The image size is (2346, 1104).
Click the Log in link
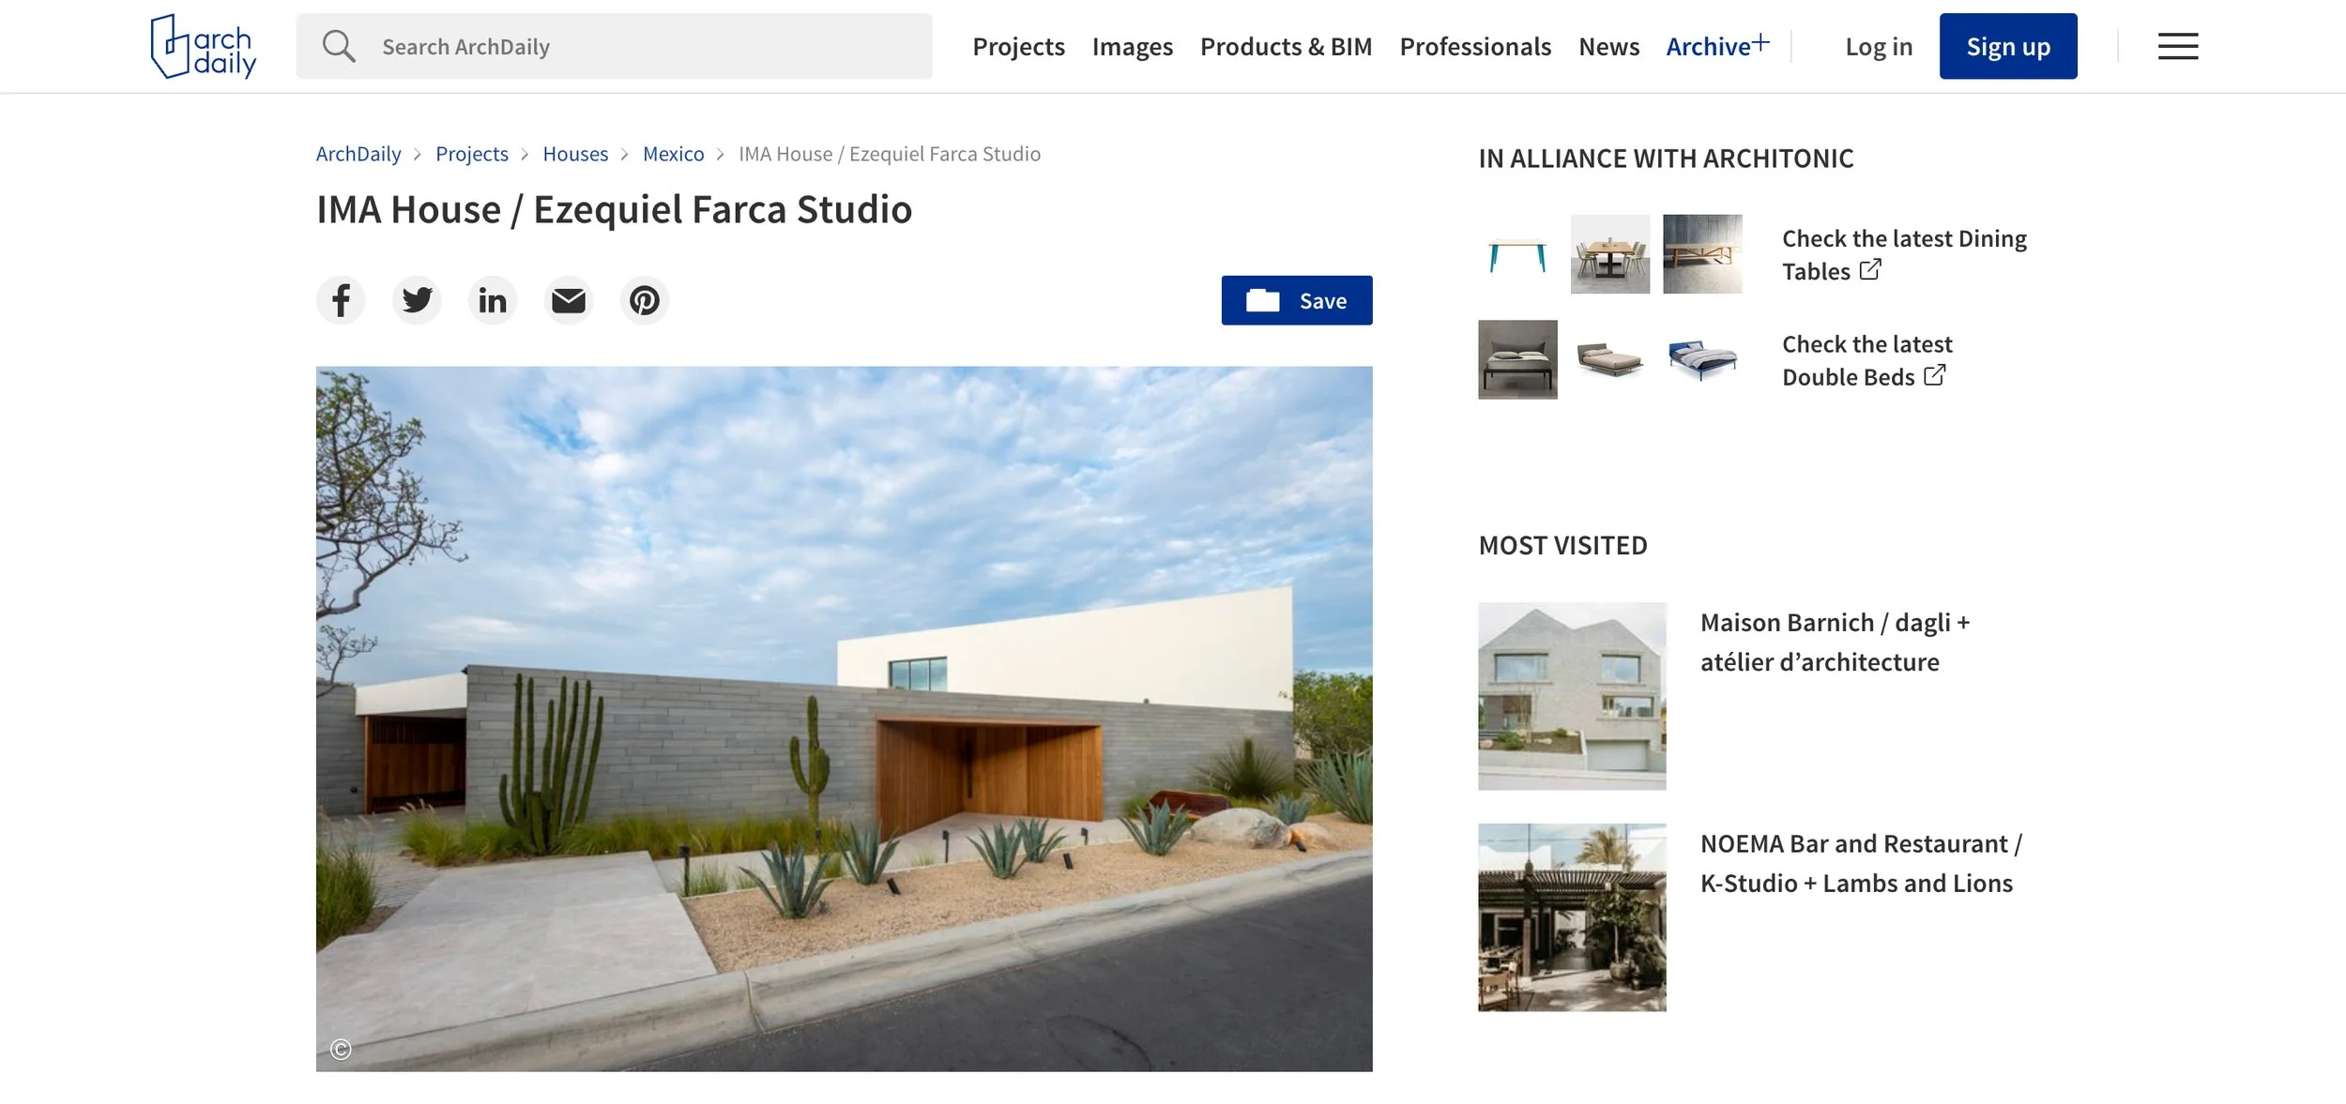coord(1879,47)
